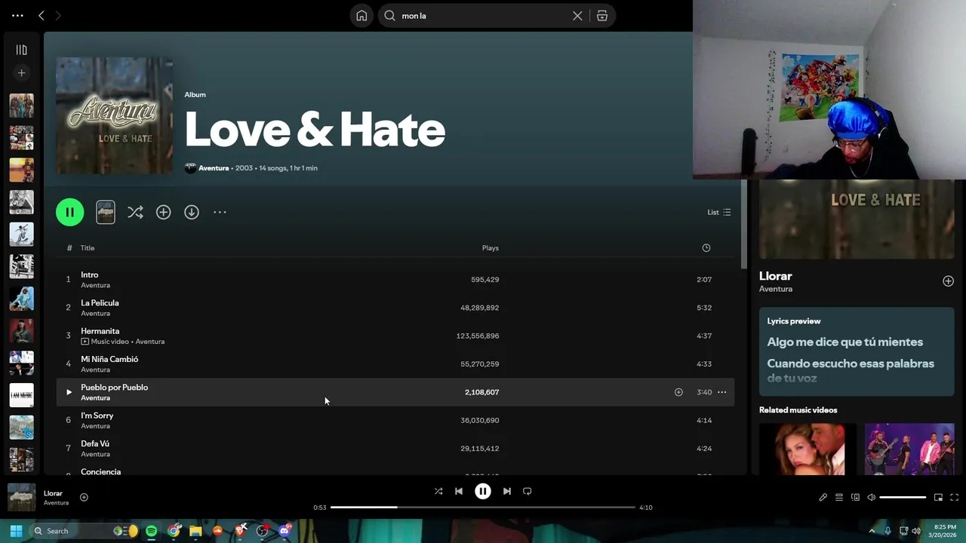Add the current song via bottom-bar plus icon
Screen dimensions: 966x543
(84, 497)
